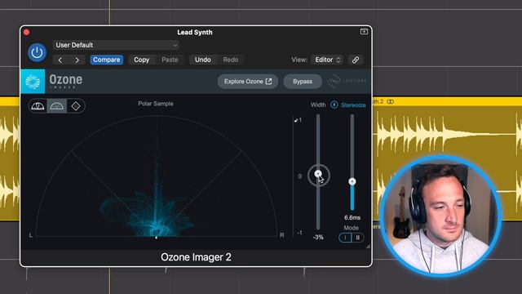Click the Ozone Imager logo icon
Image resolution: width=522 pixels, height=294 pixels.
point(33,82)
